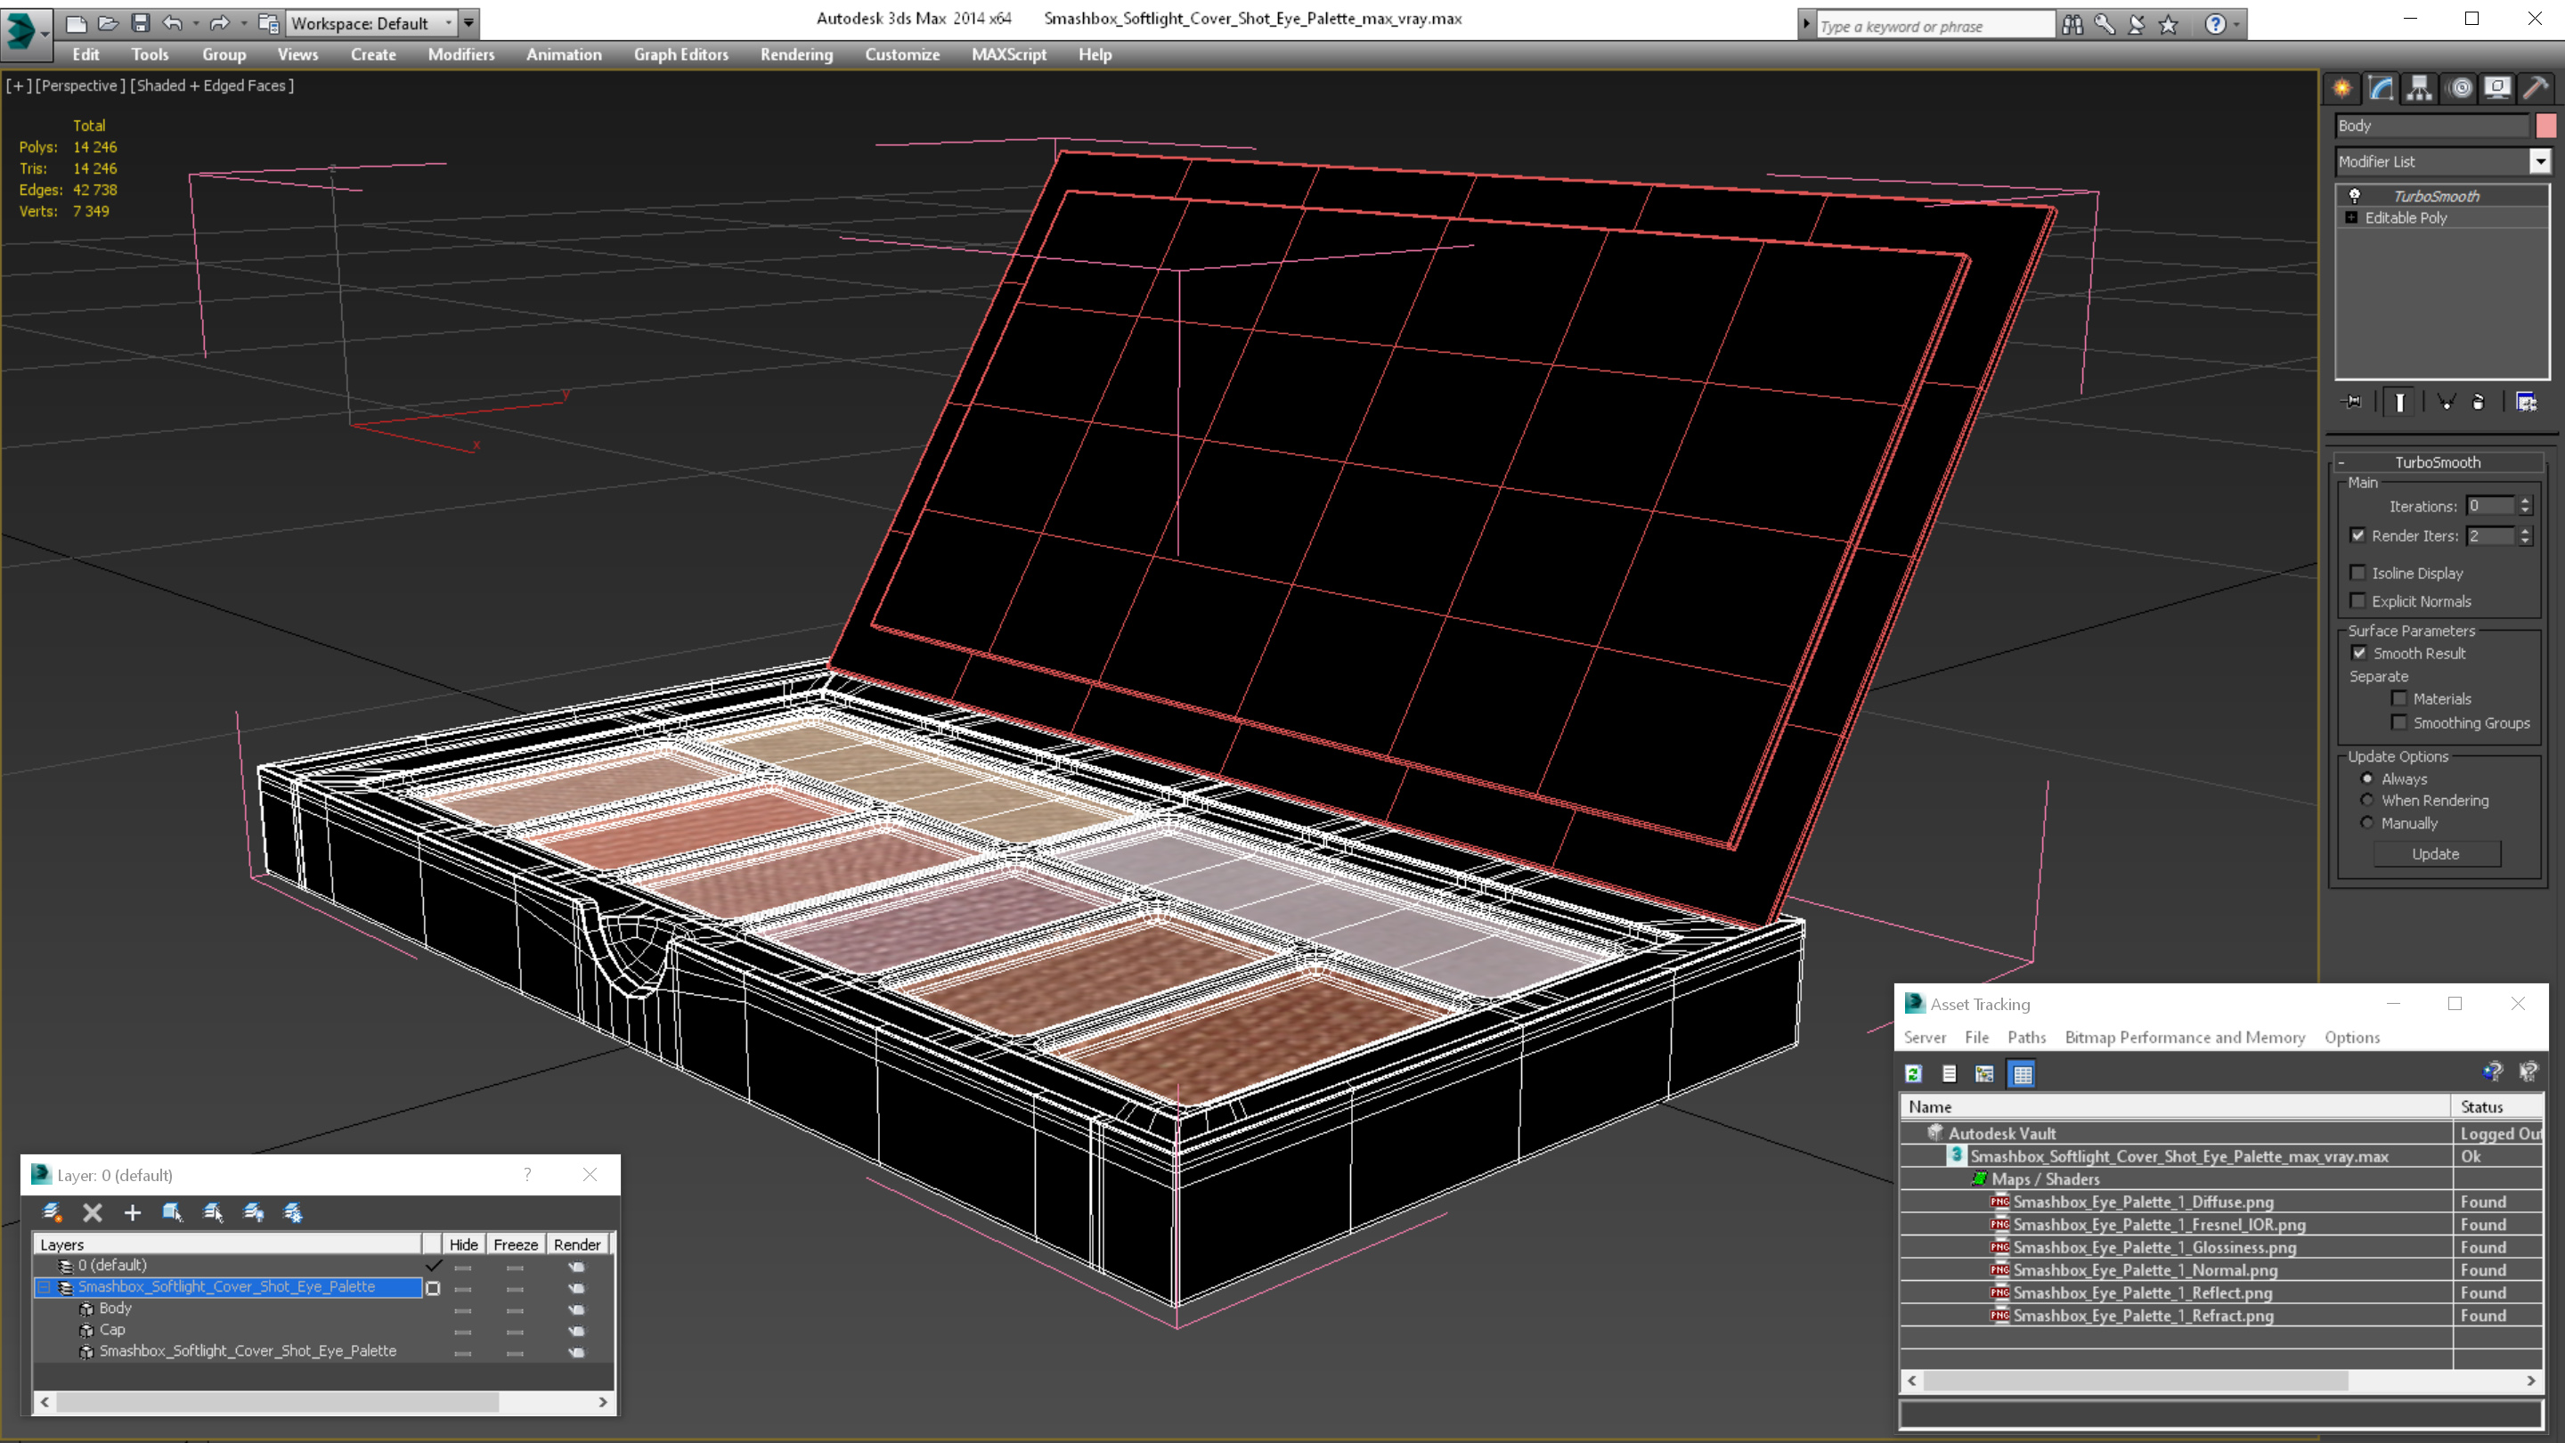Switch Asset Tracking to table view
The width and height of the screenshot is (2565, 1443).
2023,1073
